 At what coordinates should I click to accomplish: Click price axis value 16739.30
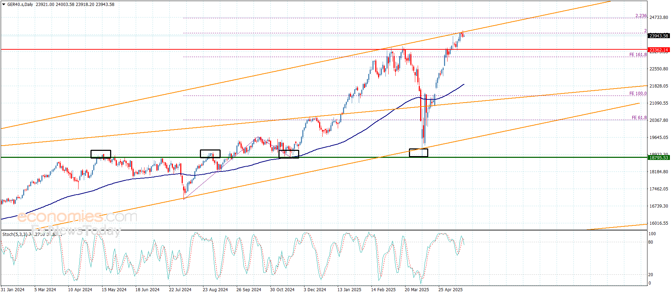click(659, 206)
